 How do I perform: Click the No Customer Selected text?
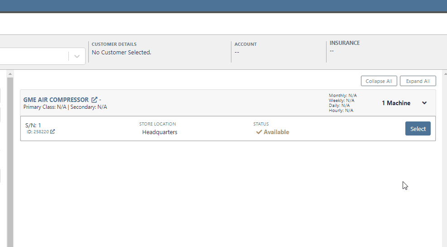coord(121,53)
